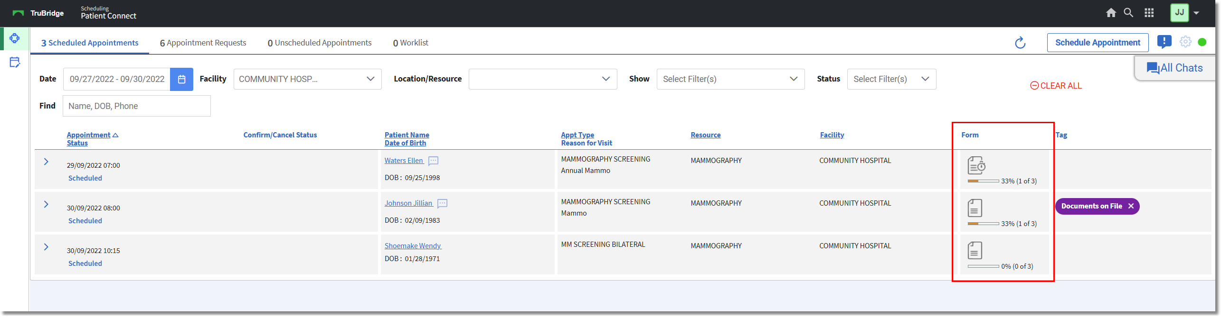The width and height of the screenshot is (1221, 317).
Task: Click Confirm/Cancel Status column header
Action: pyautogui.click(x=280, y=135)
